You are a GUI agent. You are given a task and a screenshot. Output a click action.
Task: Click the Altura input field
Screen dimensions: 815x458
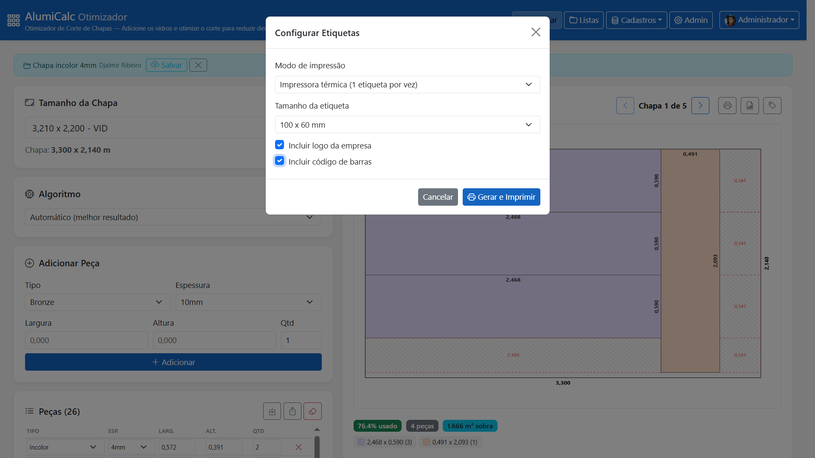pyautogui.click(x=214, y=340)
